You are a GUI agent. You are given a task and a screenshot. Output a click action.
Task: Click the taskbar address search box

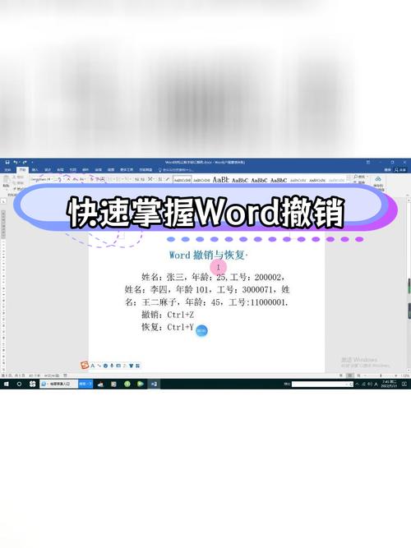321,384
